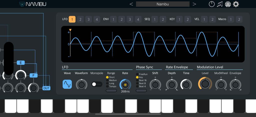Viewport: 256px width, 117px height.
Task: Select the sine Wave shape icon
Action: tap(67, 84)
